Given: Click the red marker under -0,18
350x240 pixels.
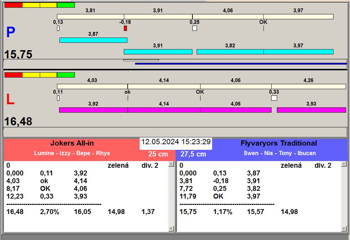Looking at the screenshot, I should (125, 28).
